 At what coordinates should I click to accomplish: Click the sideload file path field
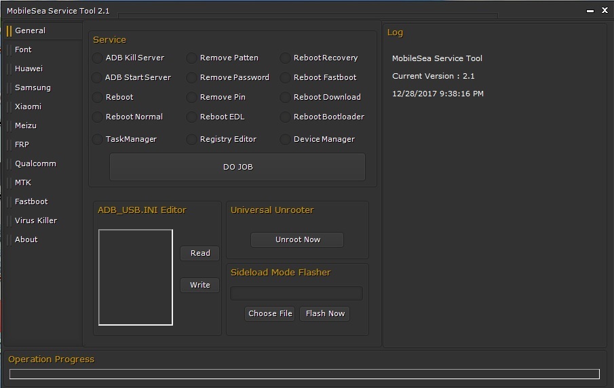[x=296, y=293]
